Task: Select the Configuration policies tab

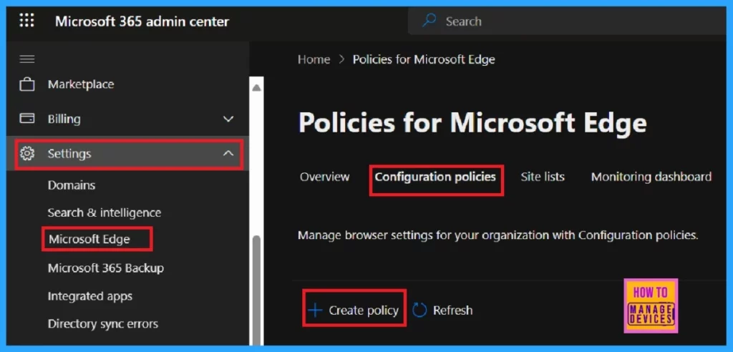Action: tap(435, 177)
